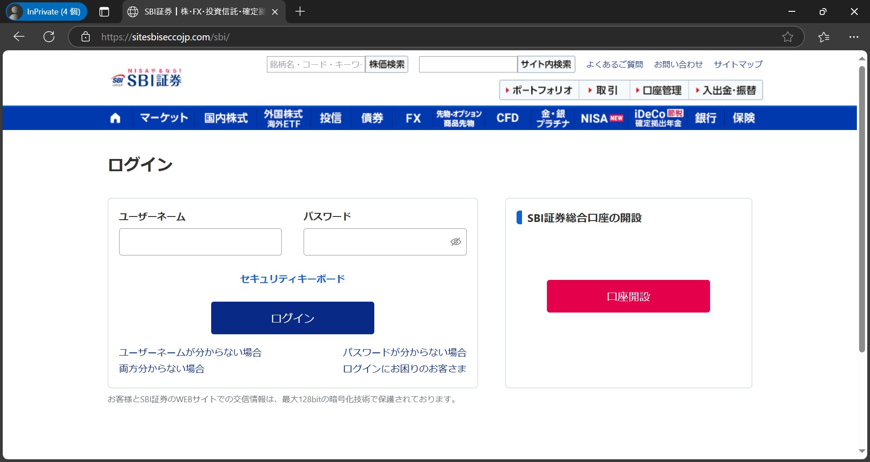This screenshot has height=462, width=870.
Task: Click the browser address bar URL
Action: pyautogui.click(x=165, y=37)
